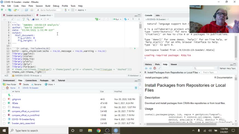Click the source editor vertical scrollbar
239x134 pixels.
coord(140,47)
